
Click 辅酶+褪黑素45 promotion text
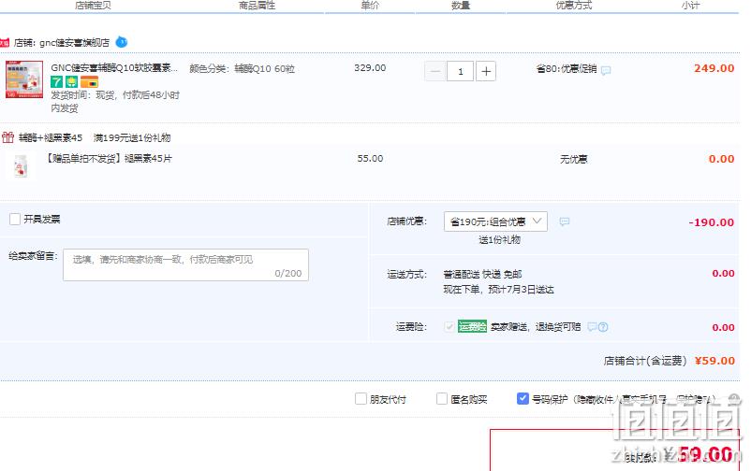[51, 137]
